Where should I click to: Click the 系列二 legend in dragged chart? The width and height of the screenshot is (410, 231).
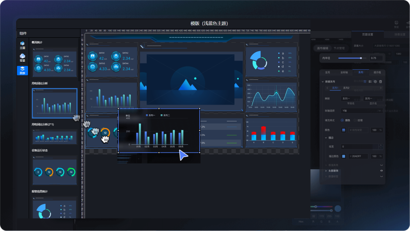[165, 115]
